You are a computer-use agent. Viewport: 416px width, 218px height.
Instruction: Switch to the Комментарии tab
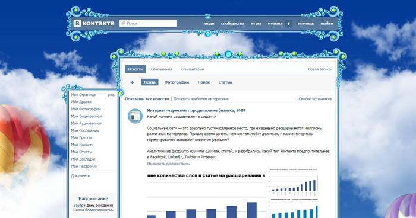[x=192, y=69]
